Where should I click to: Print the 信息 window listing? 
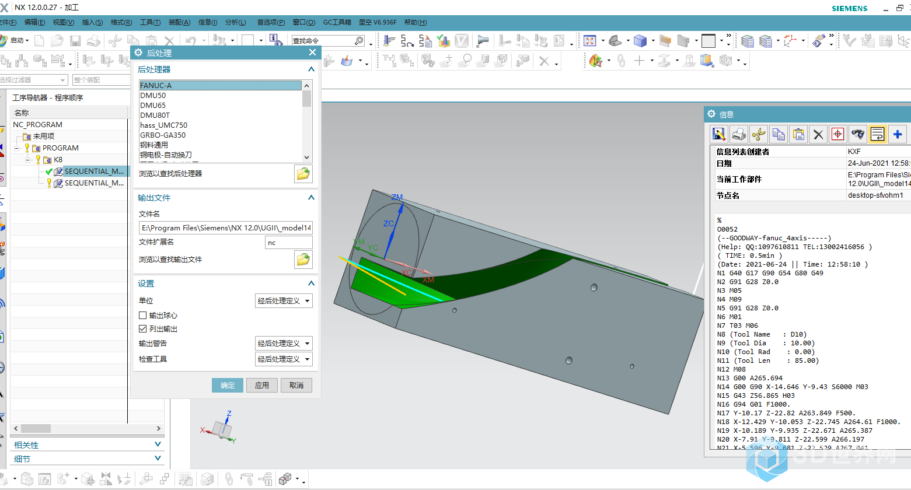point(739,134)
